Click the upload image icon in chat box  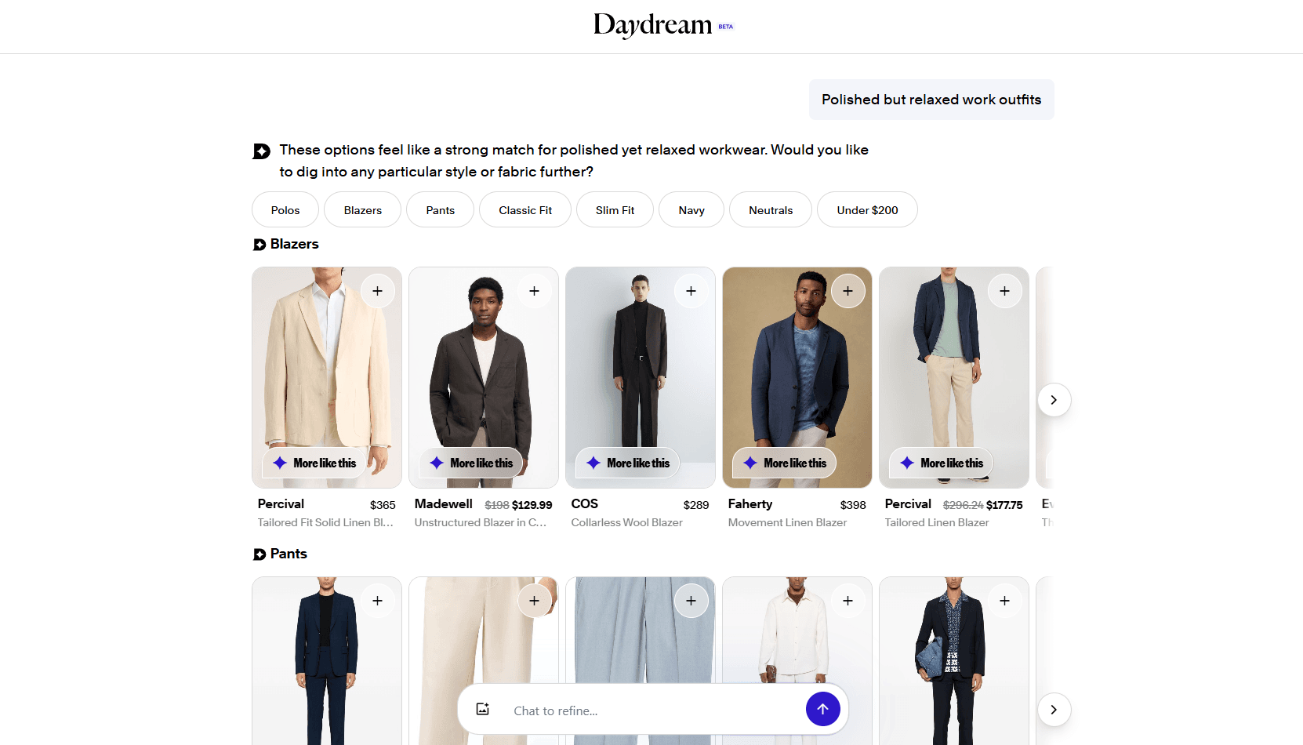[483, 710]
